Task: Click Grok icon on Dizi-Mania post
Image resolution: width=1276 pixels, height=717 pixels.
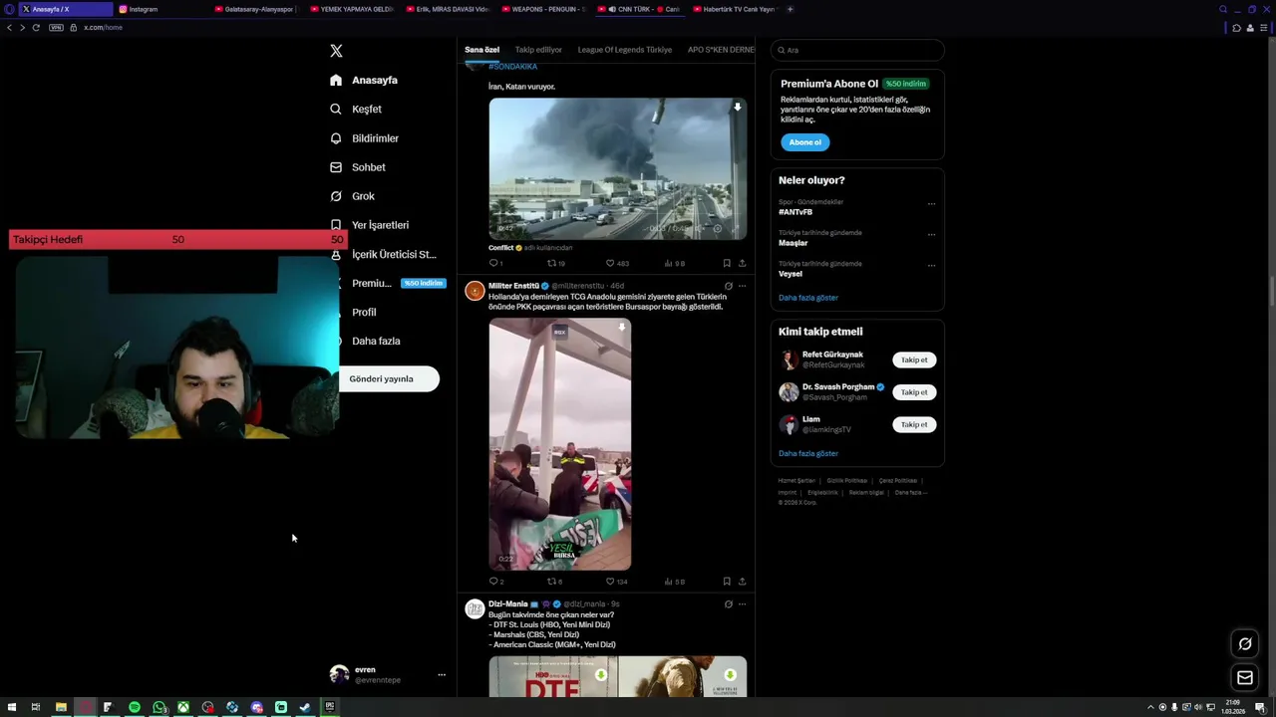Action: [x=729, y=604]
